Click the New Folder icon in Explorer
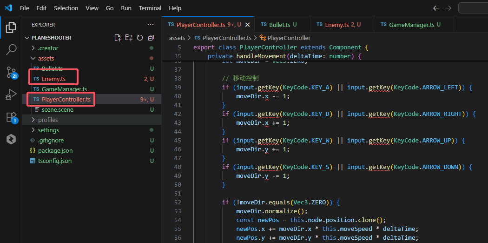Viewport: 488px width, 243px height. coord(129,38)
